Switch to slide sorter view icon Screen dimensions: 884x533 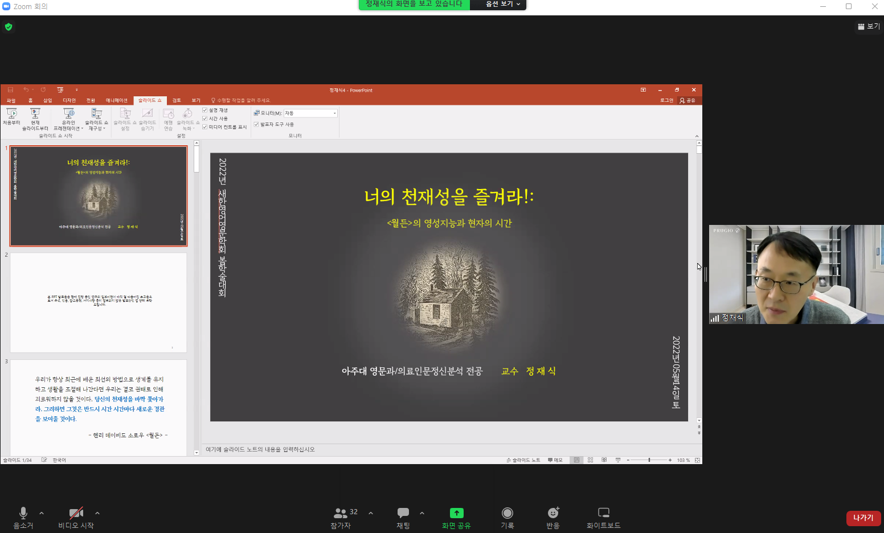[590, 460]
